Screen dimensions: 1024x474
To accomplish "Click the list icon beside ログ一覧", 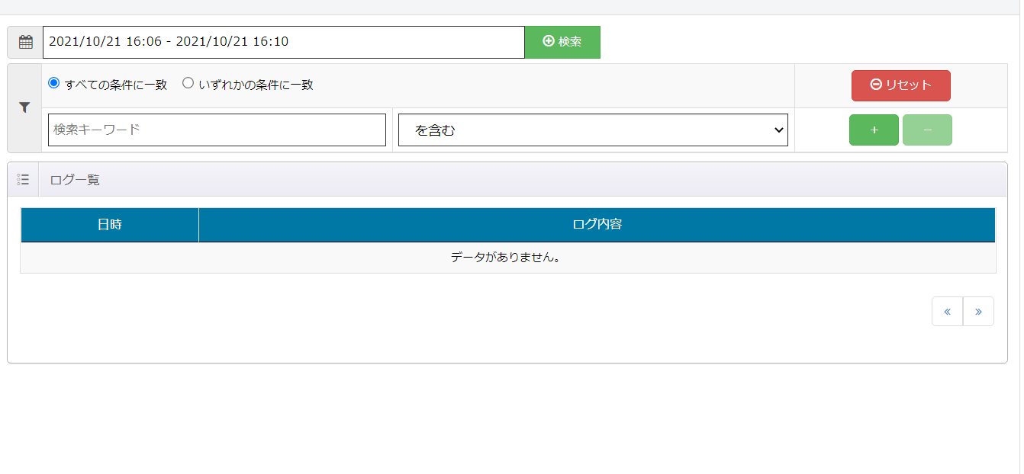I will (x=23, y=180).
